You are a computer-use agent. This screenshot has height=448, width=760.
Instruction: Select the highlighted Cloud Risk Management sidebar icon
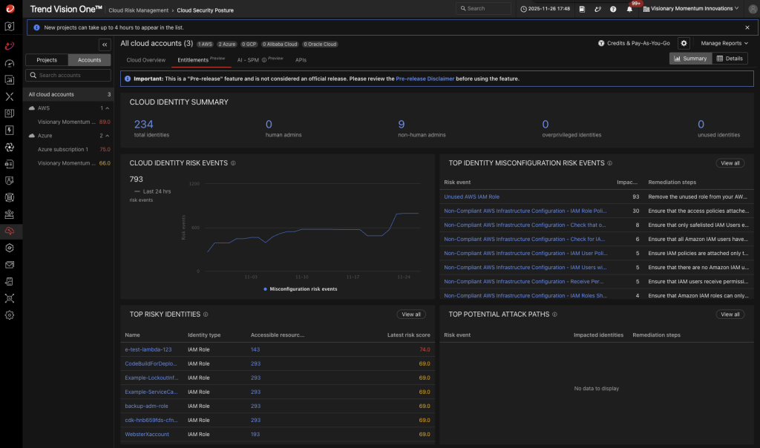[10, 231]
